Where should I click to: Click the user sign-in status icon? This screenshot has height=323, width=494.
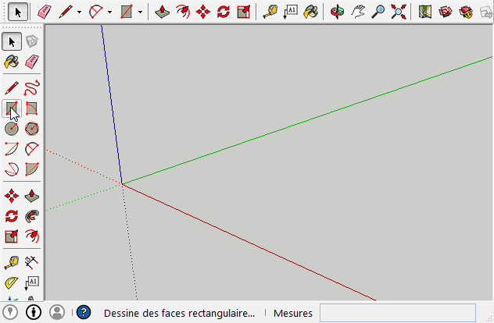pyautogui.click(x=57, y=312)
